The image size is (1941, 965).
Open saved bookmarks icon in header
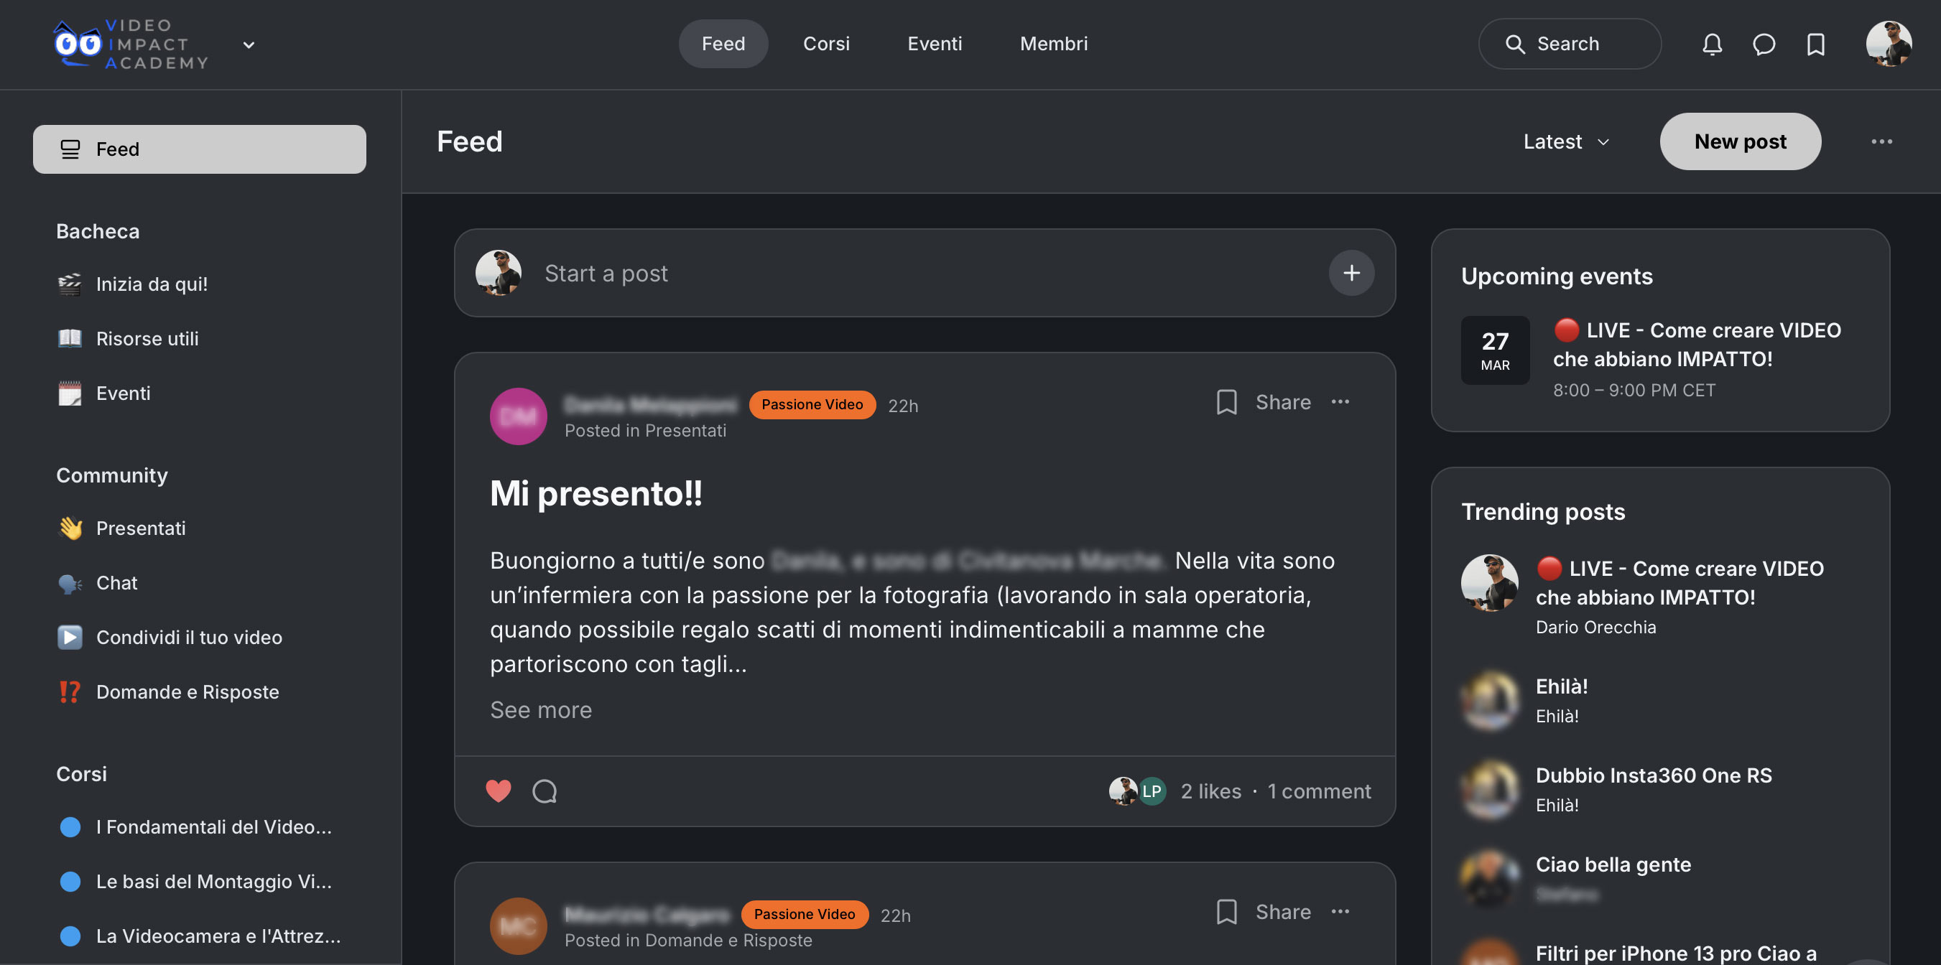pyautogui.click(x=1815, y=45)
